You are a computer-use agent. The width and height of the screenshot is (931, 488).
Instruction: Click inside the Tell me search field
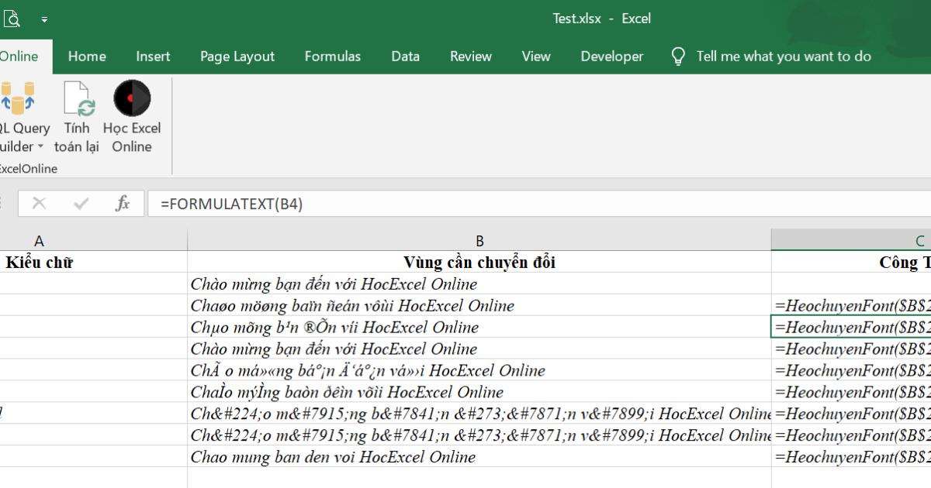784,56
